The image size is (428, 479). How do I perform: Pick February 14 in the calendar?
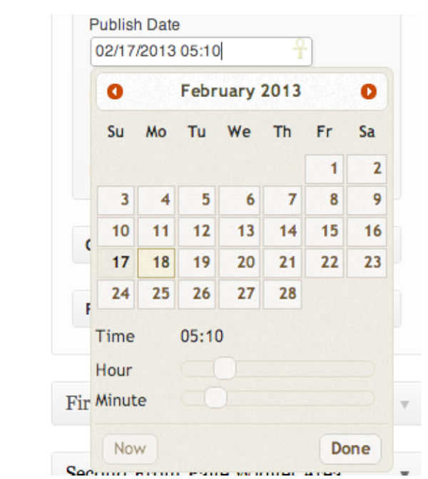tap(282, 231)
